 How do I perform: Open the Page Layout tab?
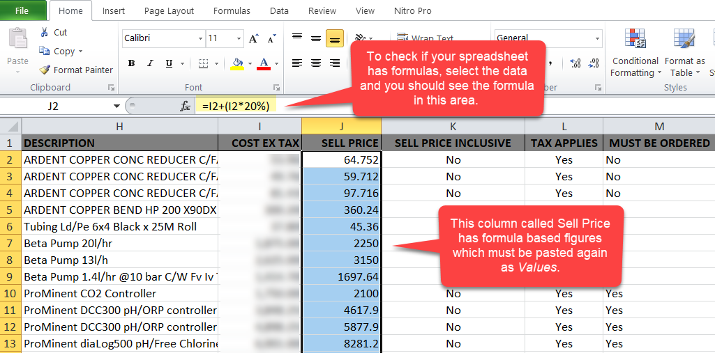170,11
